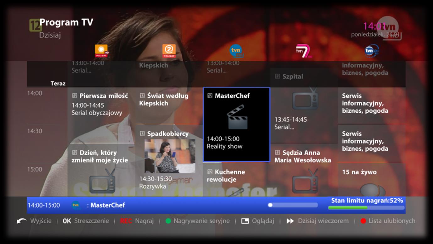Select the Polsat HD channel logo

pos(102,51)
